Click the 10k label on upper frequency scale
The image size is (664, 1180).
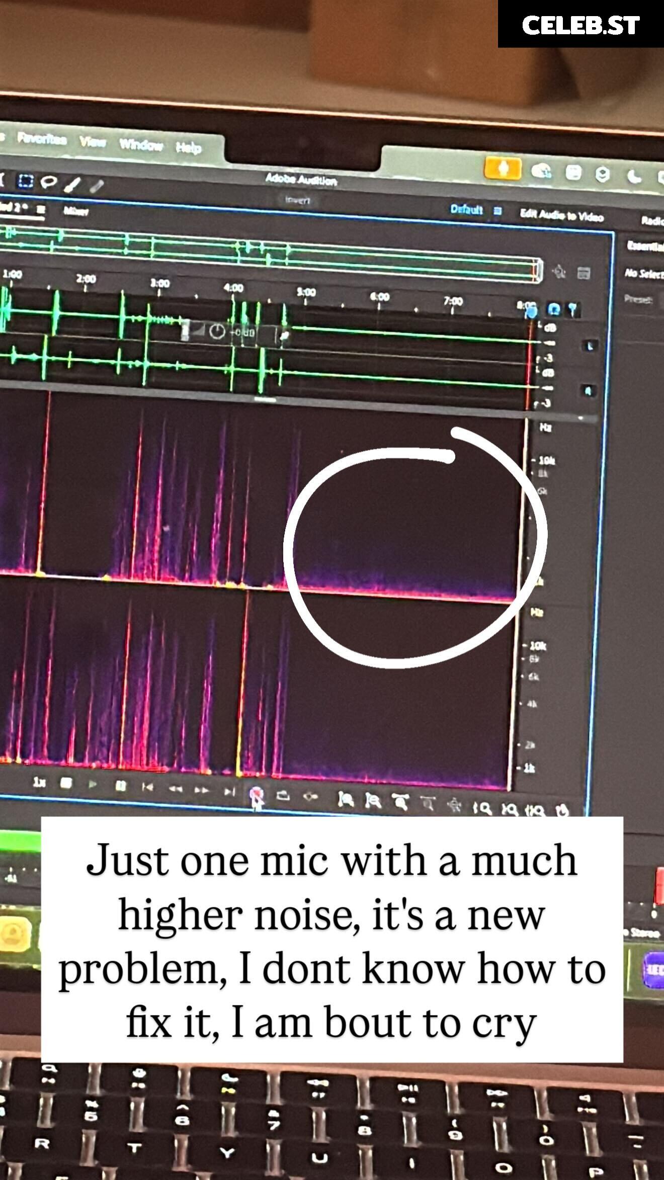pos(546,460)
